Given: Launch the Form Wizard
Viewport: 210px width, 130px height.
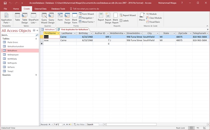Looking at the screenshot, I should tap(86, 14).
